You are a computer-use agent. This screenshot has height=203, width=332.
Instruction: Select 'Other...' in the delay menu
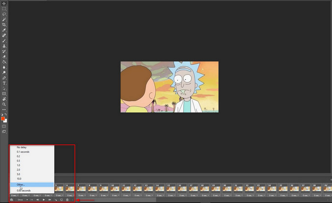click(x=32, y=185)
